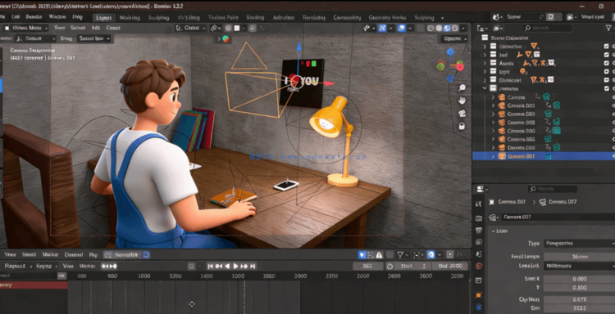Image resolution: width=615 pixels, height=314 pixels.
Task: Click timeline End frame field
Action: coord(450,267)
